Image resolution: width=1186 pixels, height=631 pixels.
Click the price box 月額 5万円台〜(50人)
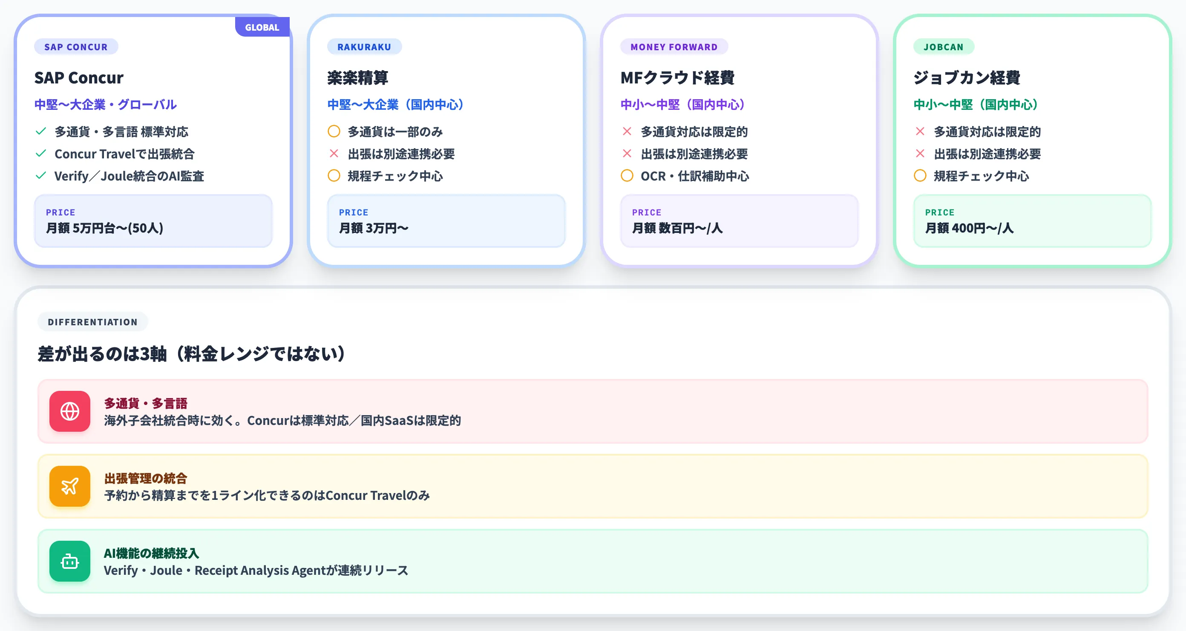(153, 221)
